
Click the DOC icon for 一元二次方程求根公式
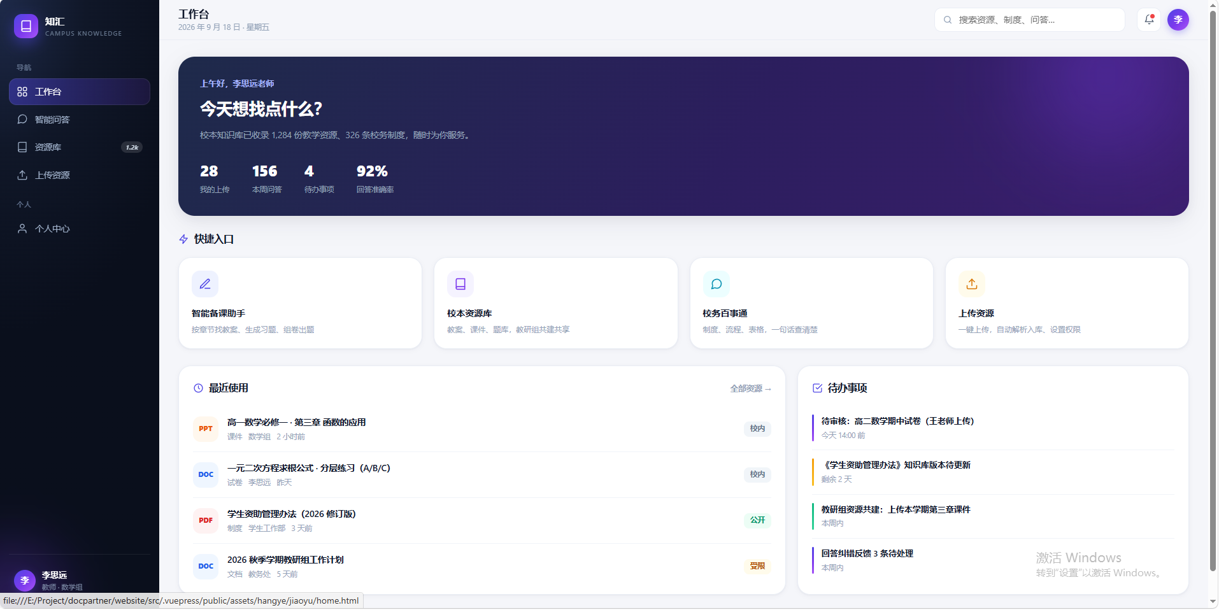206,474
